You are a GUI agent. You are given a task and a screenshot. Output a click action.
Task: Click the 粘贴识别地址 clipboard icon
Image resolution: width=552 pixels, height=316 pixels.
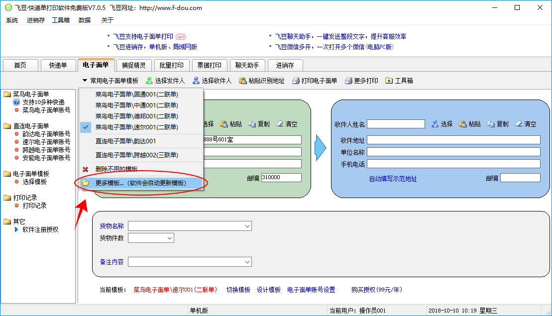[x=242, y=81]
